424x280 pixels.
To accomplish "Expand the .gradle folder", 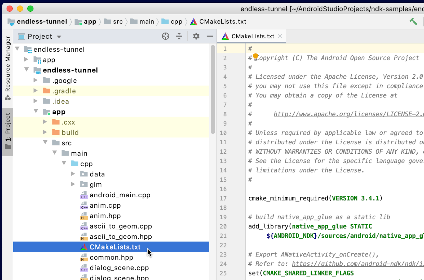I will (36, 91).
